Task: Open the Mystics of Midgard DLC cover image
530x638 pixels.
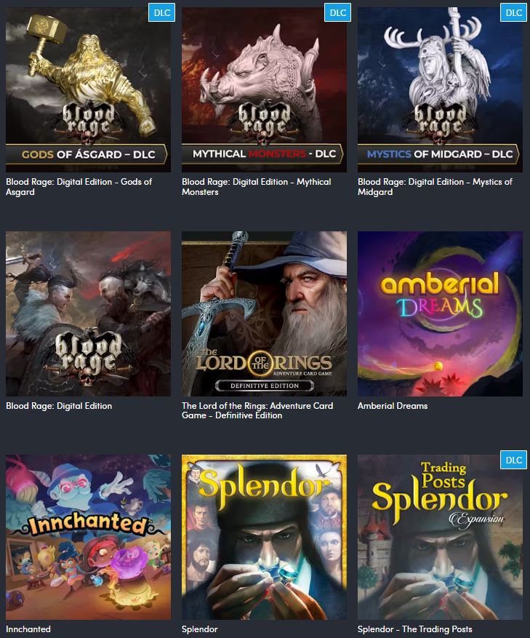Action: coord(440,89)
